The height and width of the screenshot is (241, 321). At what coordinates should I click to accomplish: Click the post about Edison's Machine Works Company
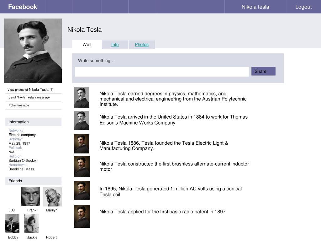pos(174,120)
